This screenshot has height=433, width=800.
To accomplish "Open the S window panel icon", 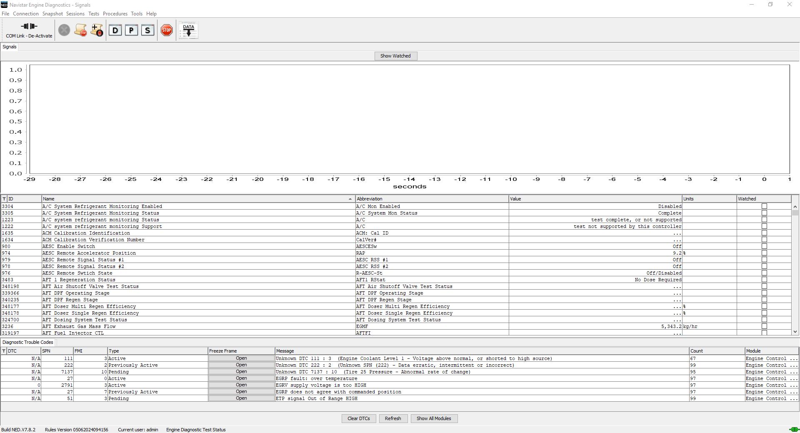I will click(147, 30).
